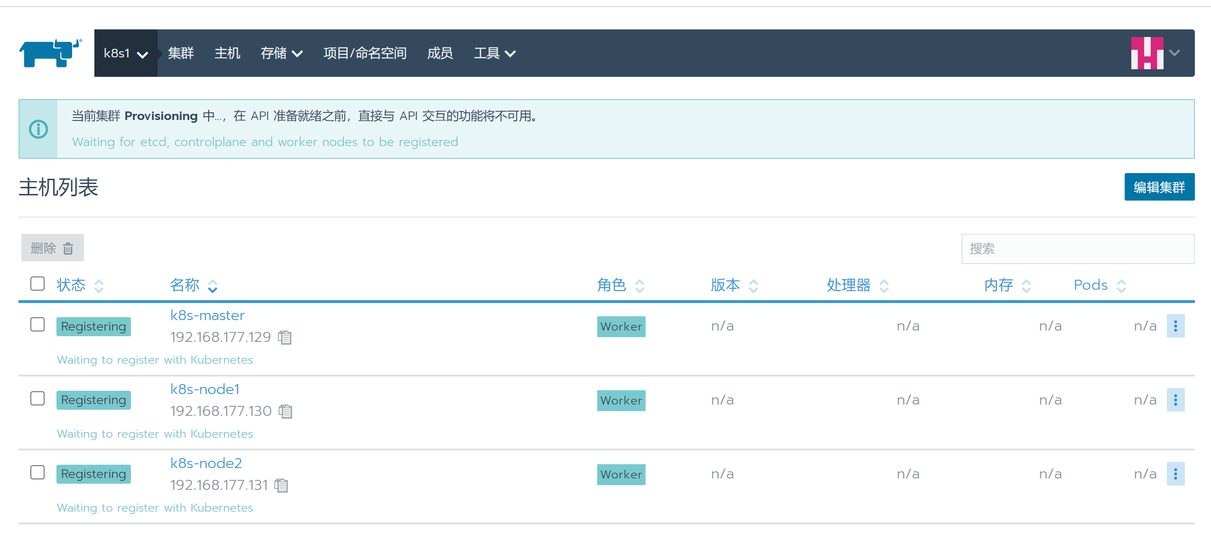
Task: Click the 搜索 search input field
Action: click(1077, 248)
